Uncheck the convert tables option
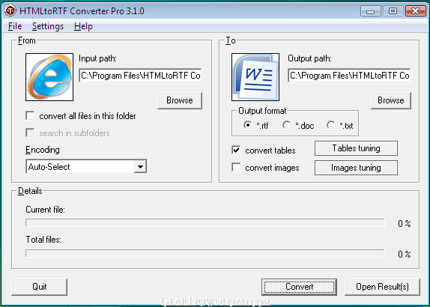The height and width of the screenshot is (307, 430). coord(236,150)
